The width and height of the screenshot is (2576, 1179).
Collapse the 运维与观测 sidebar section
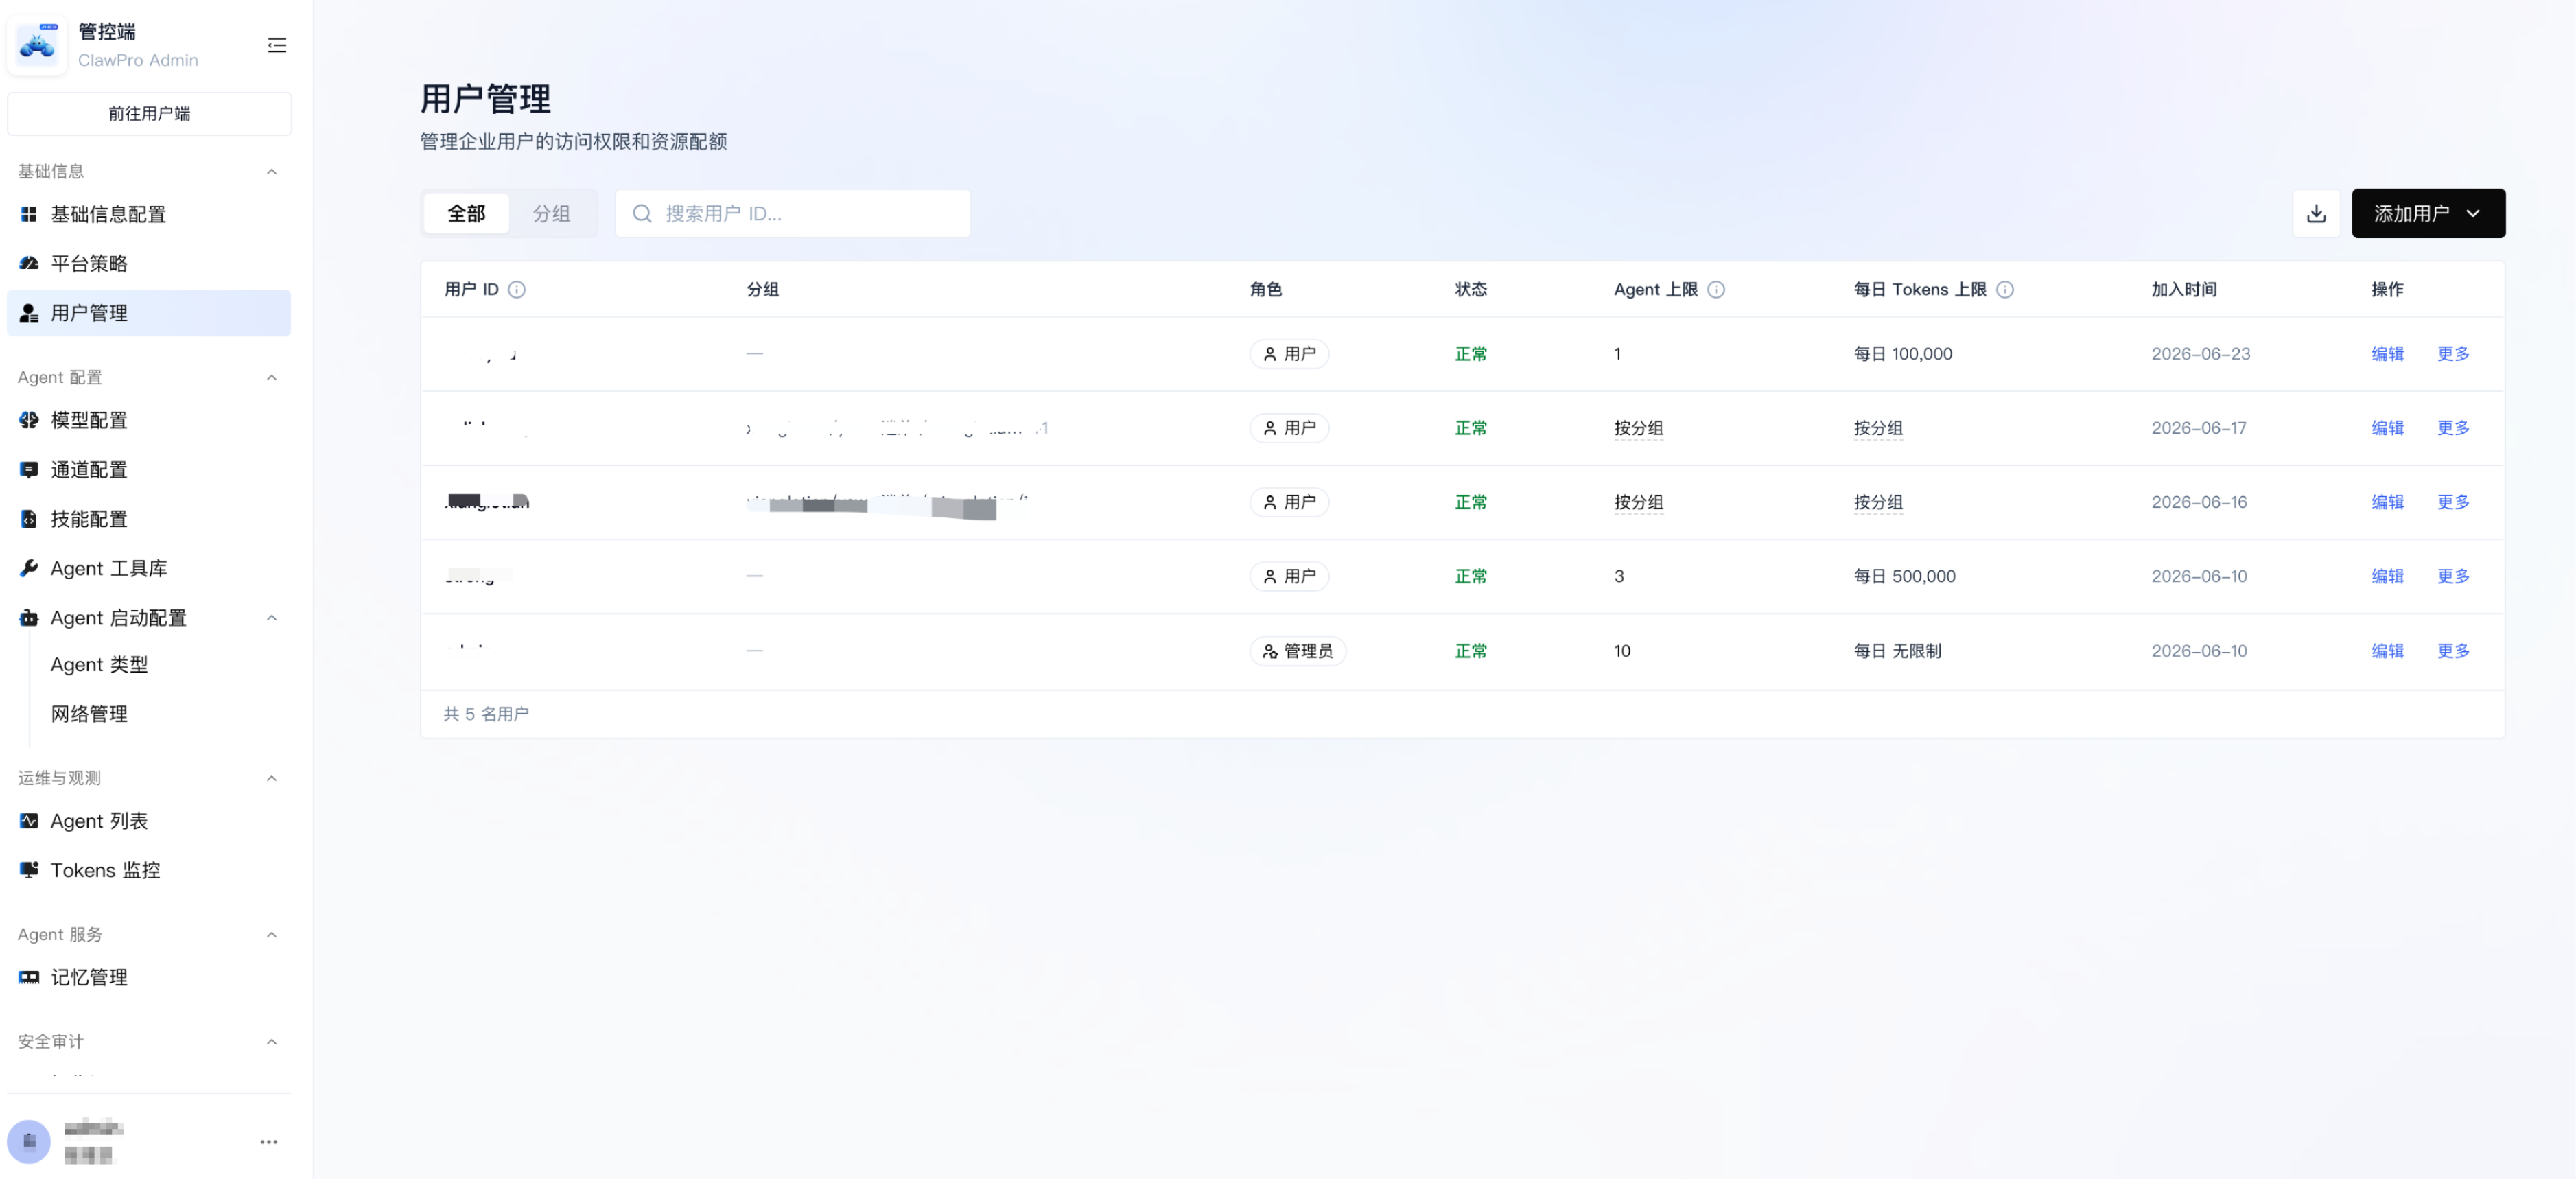(271, 778)
